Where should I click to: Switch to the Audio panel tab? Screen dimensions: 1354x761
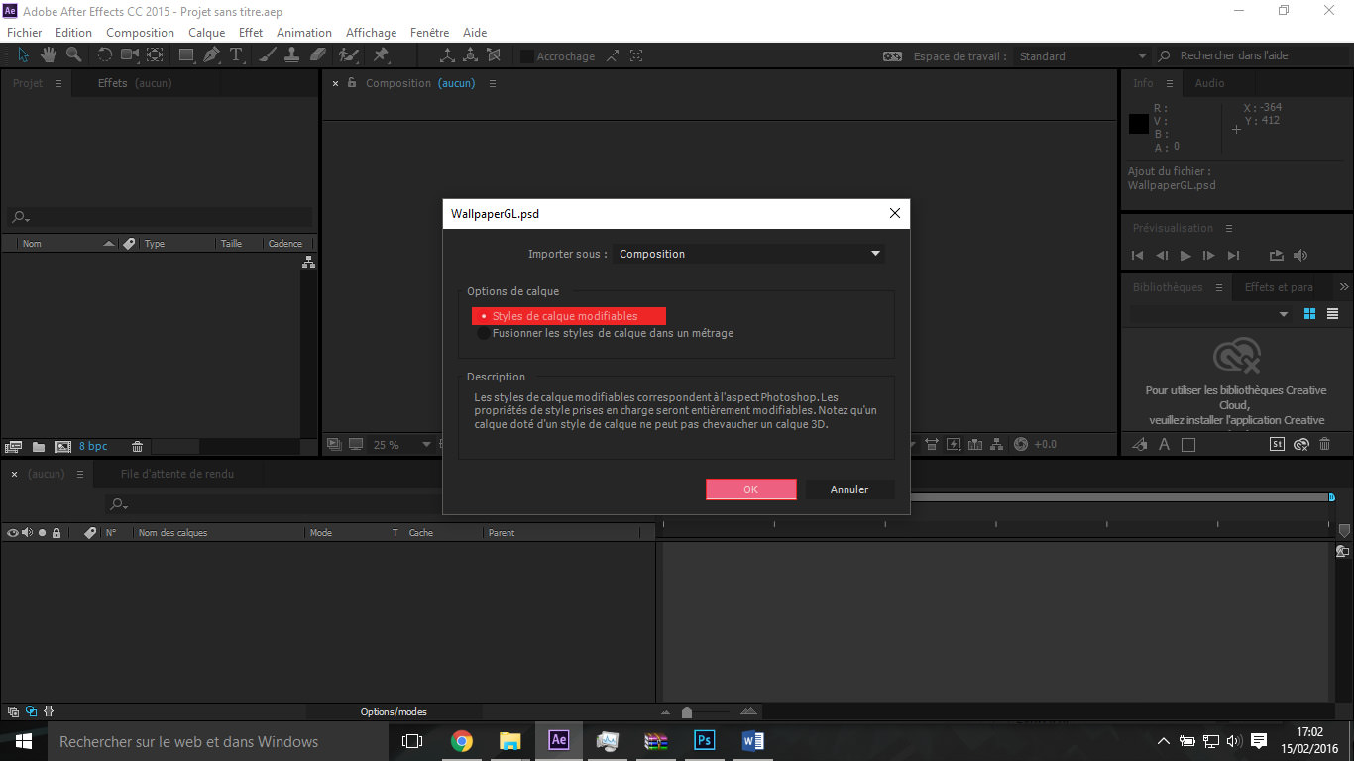coord(1209,83)
